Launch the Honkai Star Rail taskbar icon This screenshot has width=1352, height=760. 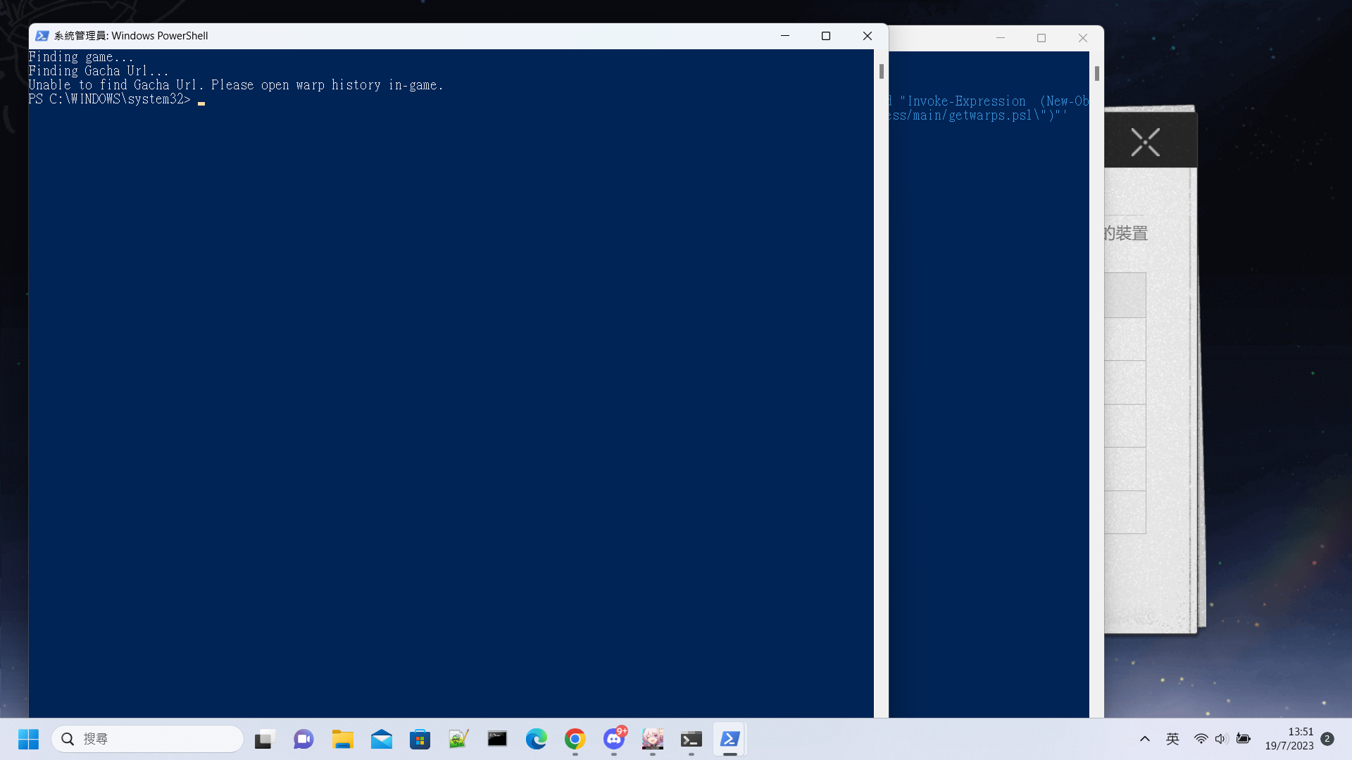pos(652,739)
